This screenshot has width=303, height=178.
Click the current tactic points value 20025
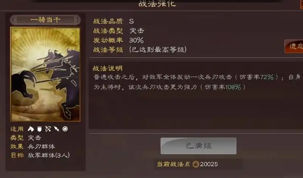coord(209,164)
